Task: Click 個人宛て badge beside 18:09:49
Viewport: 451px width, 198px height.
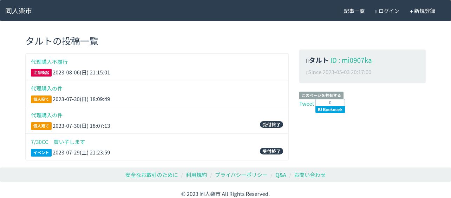Action: tap(41, 99)
